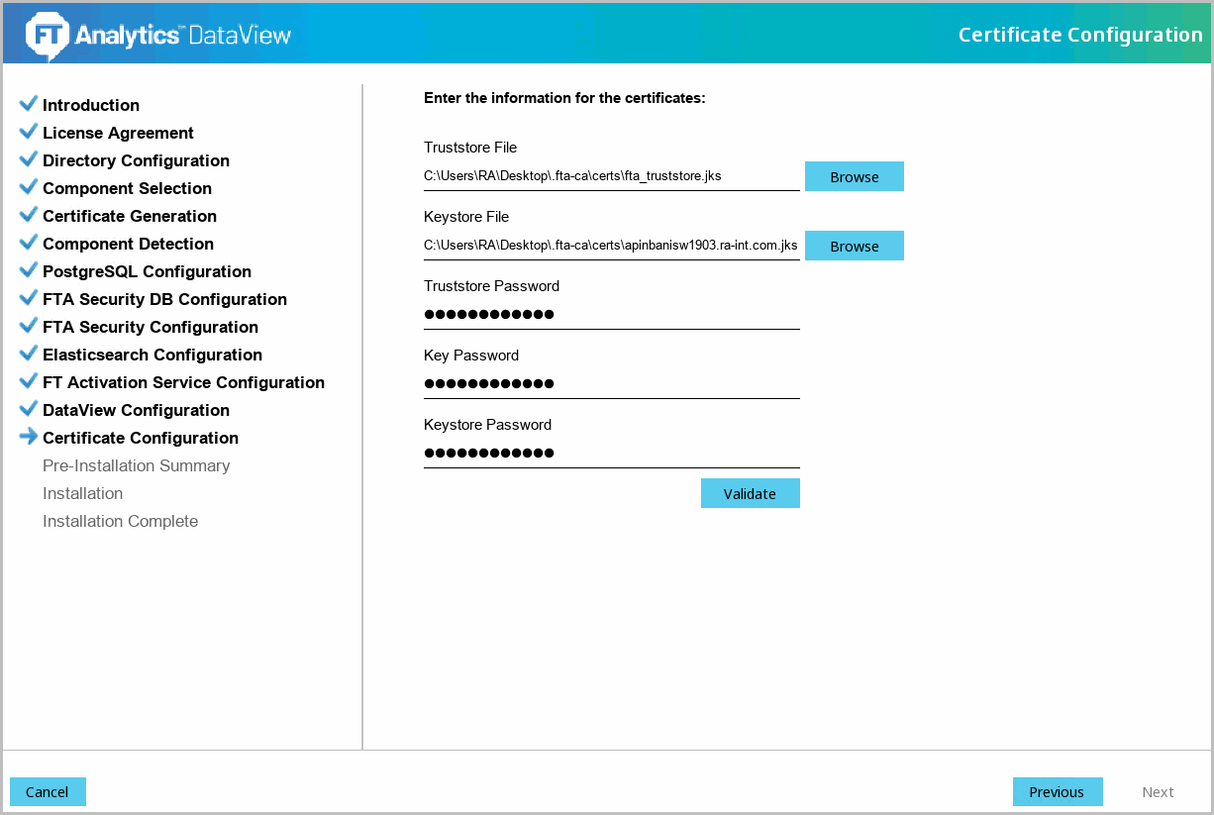Click into the Keystore File path field
The height and width of the screenshot is (815, 1214).
tap(611, 246)
